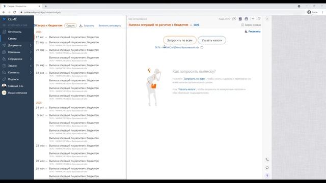Click the Подписи sidebar icon
The image size is (326, 183).
(4, 79)
